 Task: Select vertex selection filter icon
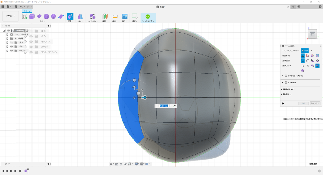coord(303,66)
